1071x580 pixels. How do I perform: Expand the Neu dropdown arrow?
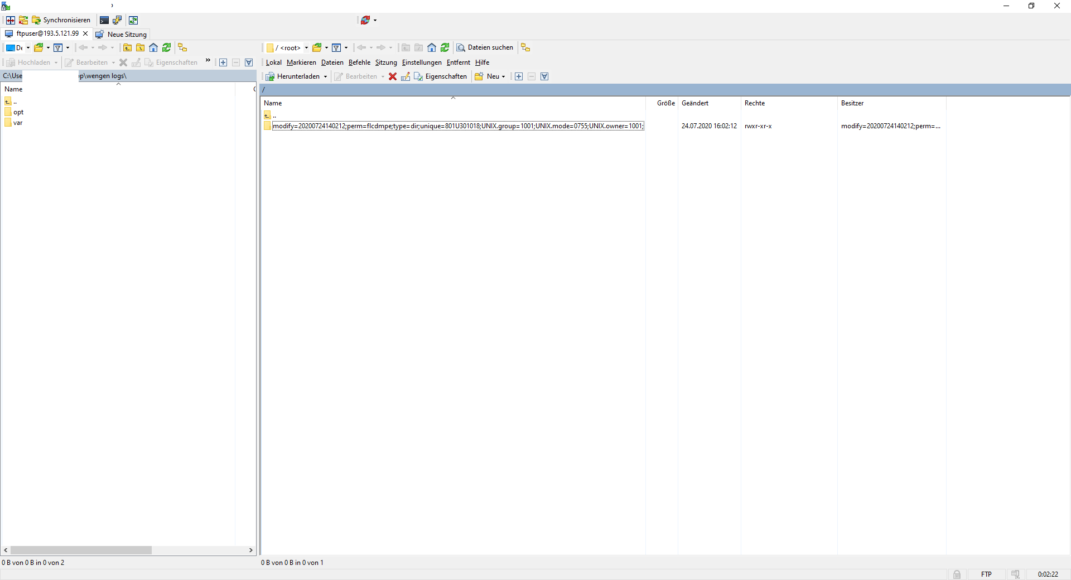(504, 77)
